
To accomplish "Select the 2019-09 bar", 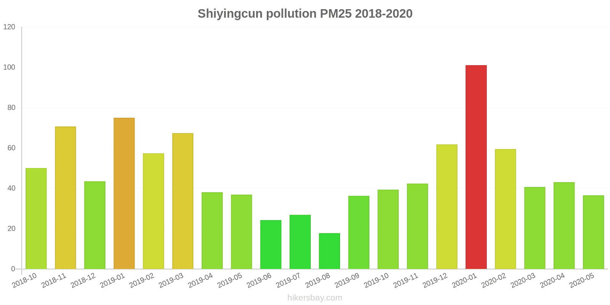I will pyautogui.click(x=359, y=232).
